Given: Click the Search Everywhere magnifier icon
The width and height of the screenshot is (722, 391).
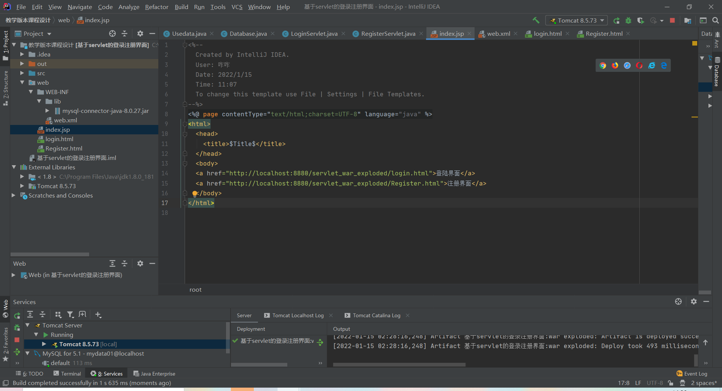Looking at the screenshot, I should 716,20.
